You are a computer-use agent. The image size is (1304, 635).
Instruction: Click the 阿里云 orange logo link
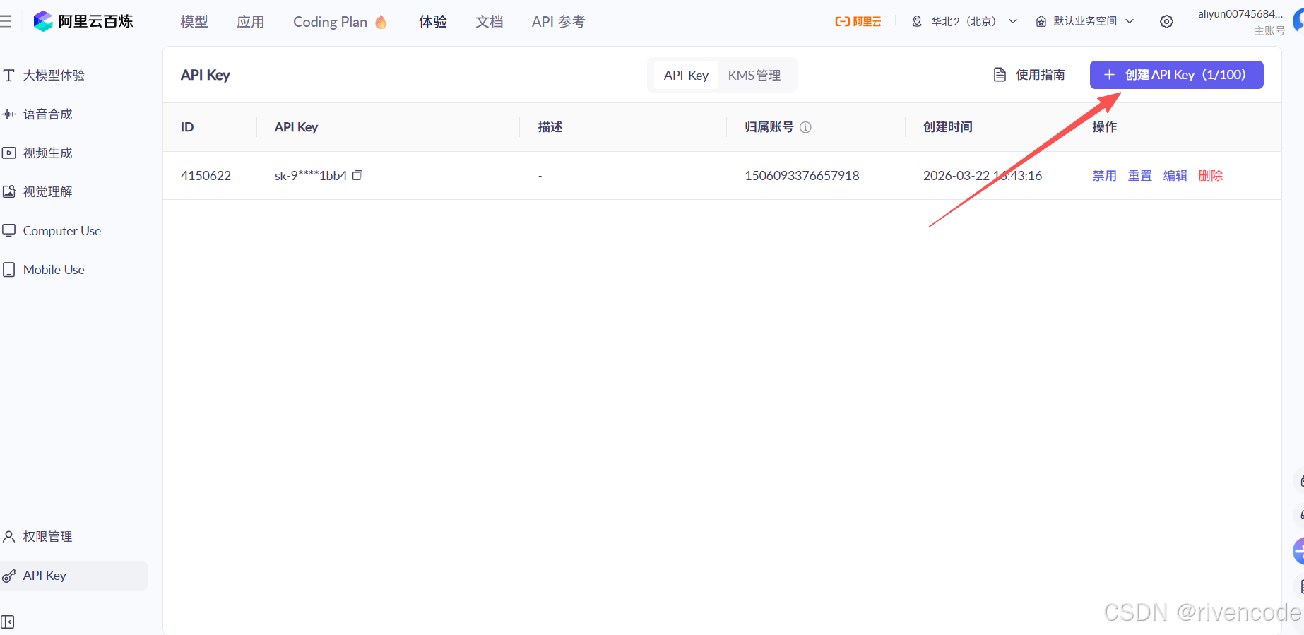tap(858, 21)
